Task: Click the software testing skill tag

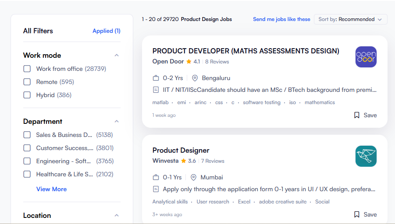Action: (x=261, y=102)
